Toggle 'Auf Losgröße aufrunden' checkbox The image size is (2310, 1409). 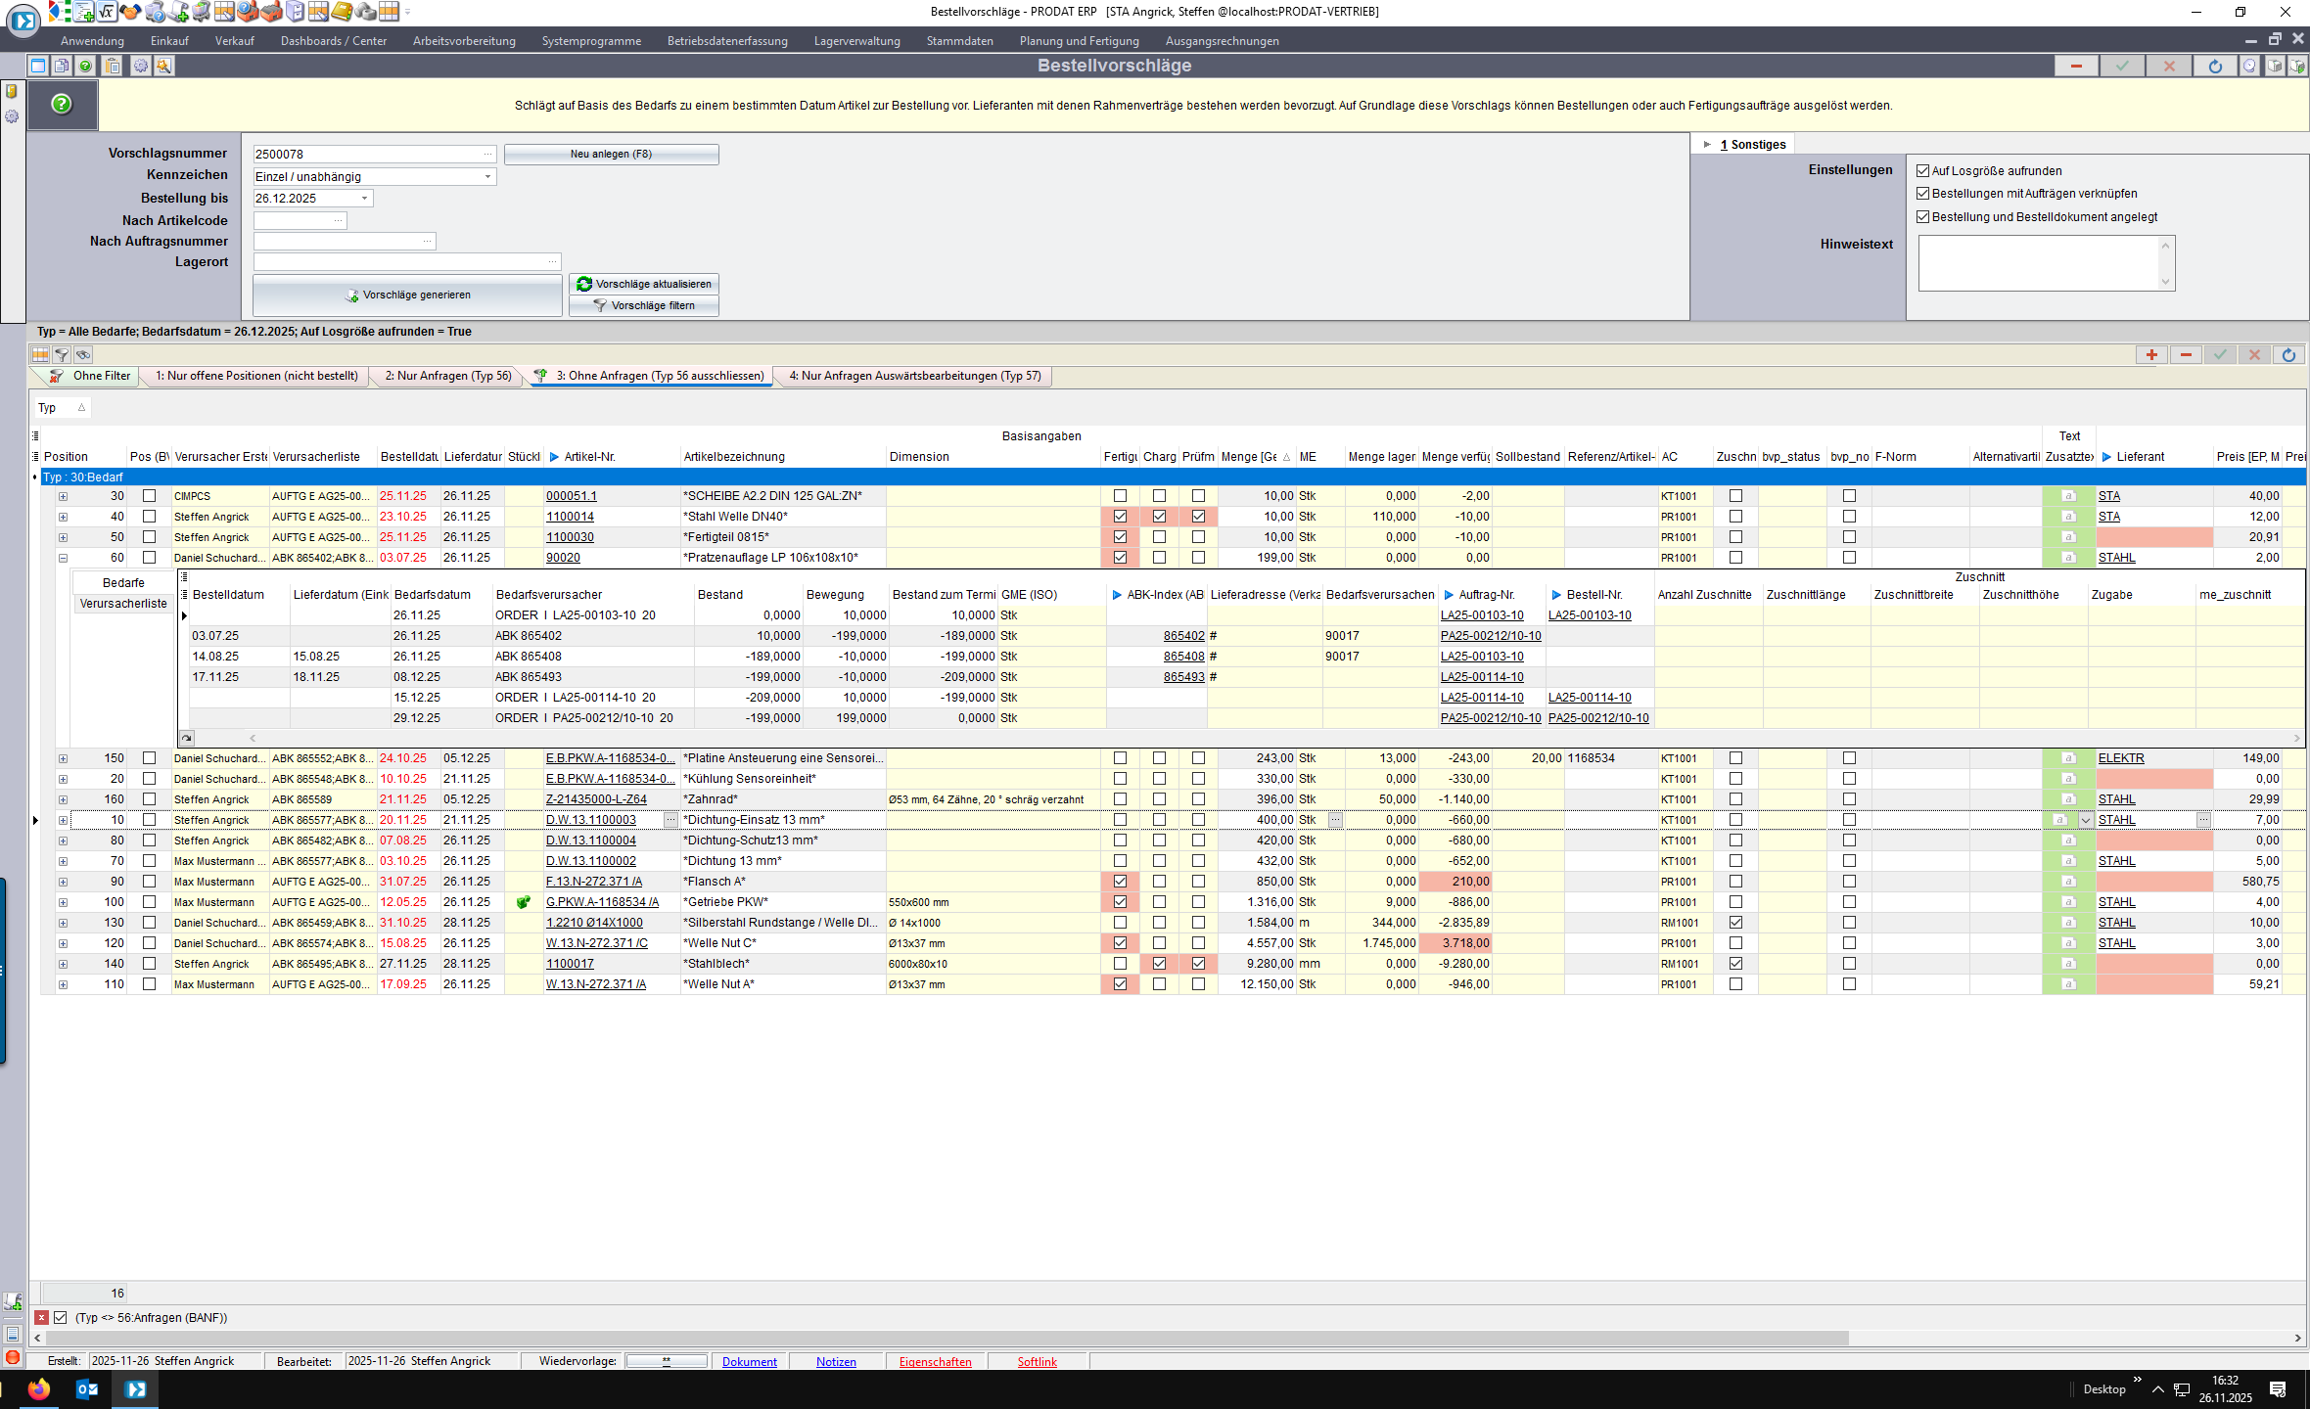1922,171
